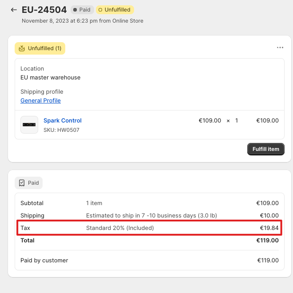Click the order date November 8, 2023 line

(83, 21)
